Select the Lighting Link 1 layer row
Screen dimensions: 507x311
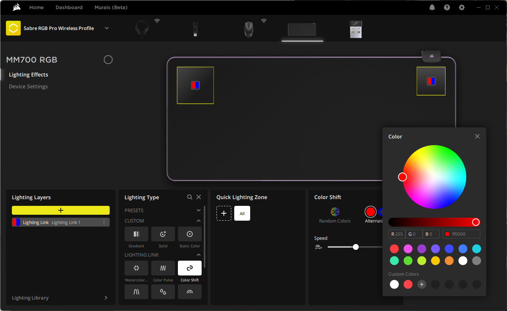click(61, 222)
